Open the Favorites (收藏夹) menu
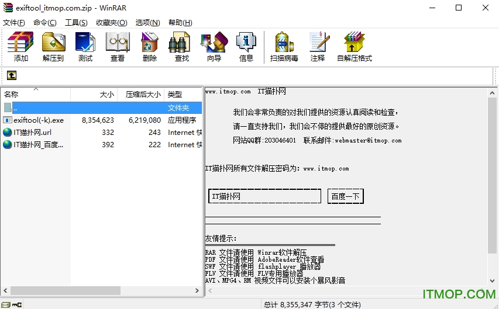 click(x=111, y=23)
